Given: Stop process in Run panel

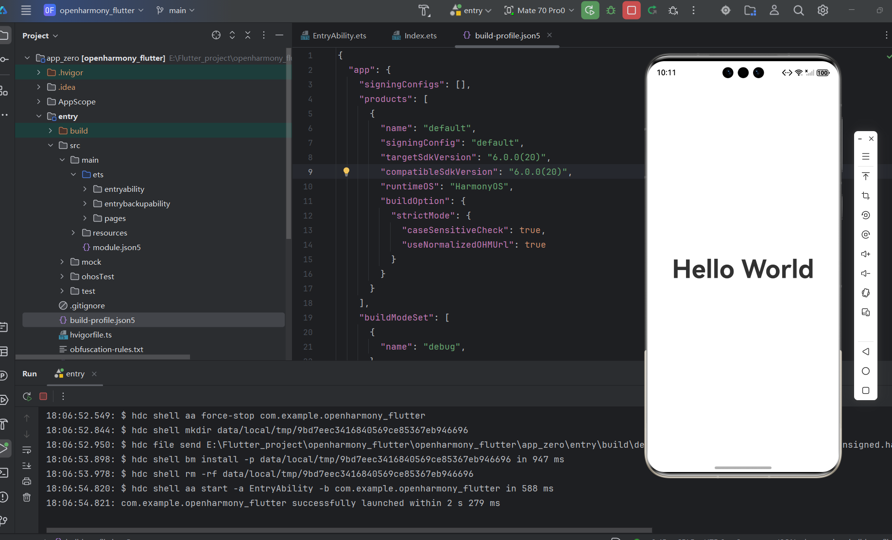Looking at the screenshot, I should click(x=43, y=396).
